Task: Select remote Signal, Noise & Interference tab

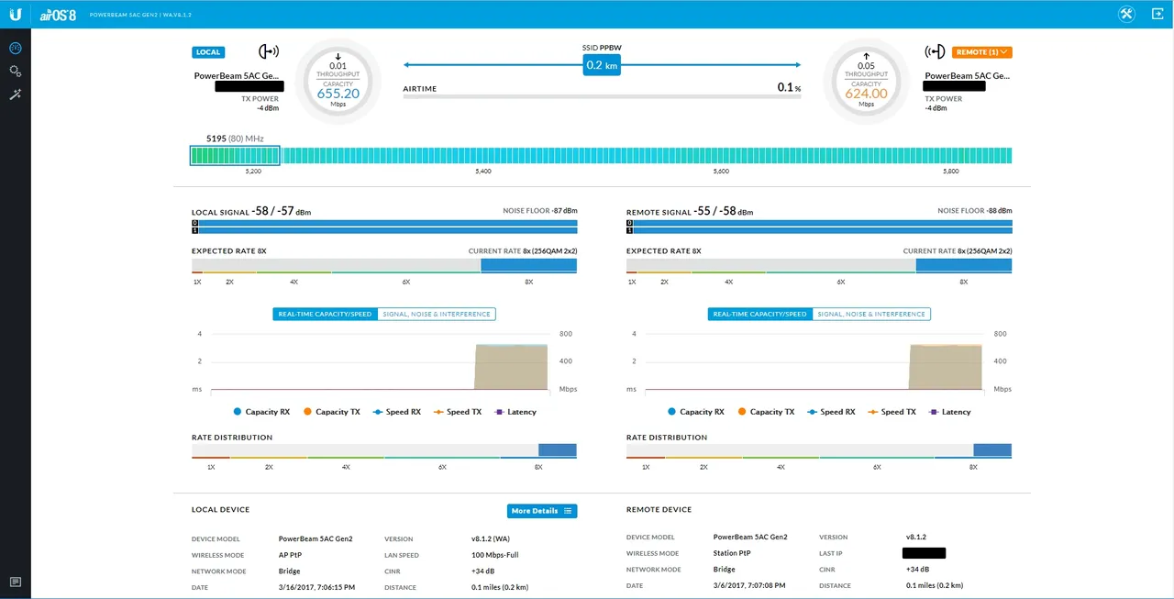Action: pos(870,314)
